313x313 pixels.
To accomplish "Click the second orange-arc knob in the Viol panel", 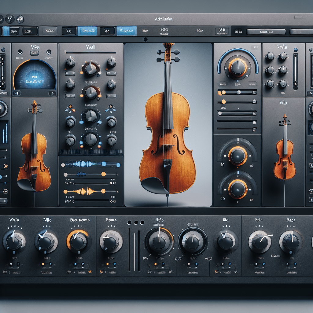I will click(91, 92).
